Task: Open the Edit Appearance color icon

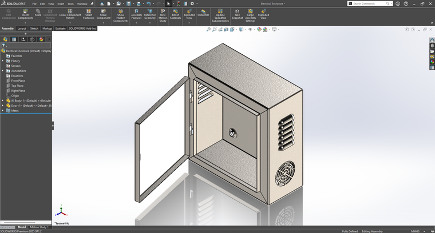Action: 259,30
